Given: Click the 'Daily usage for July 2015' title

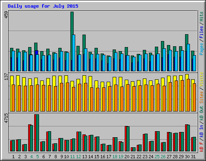Looking at the screenshot, I should pos(43,6).
